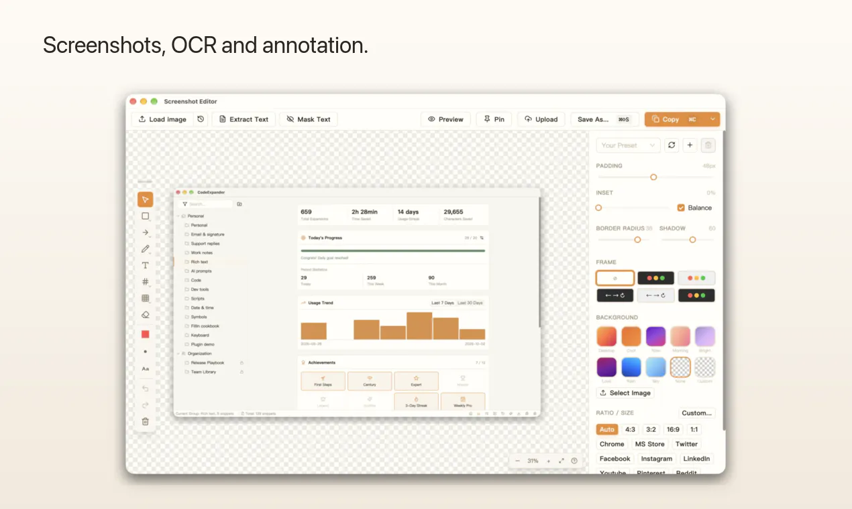Image resolution: width=852 pixels, height=509 pixels.
Task: Click the Border Radius slider handle
Action: coord(637,239)
